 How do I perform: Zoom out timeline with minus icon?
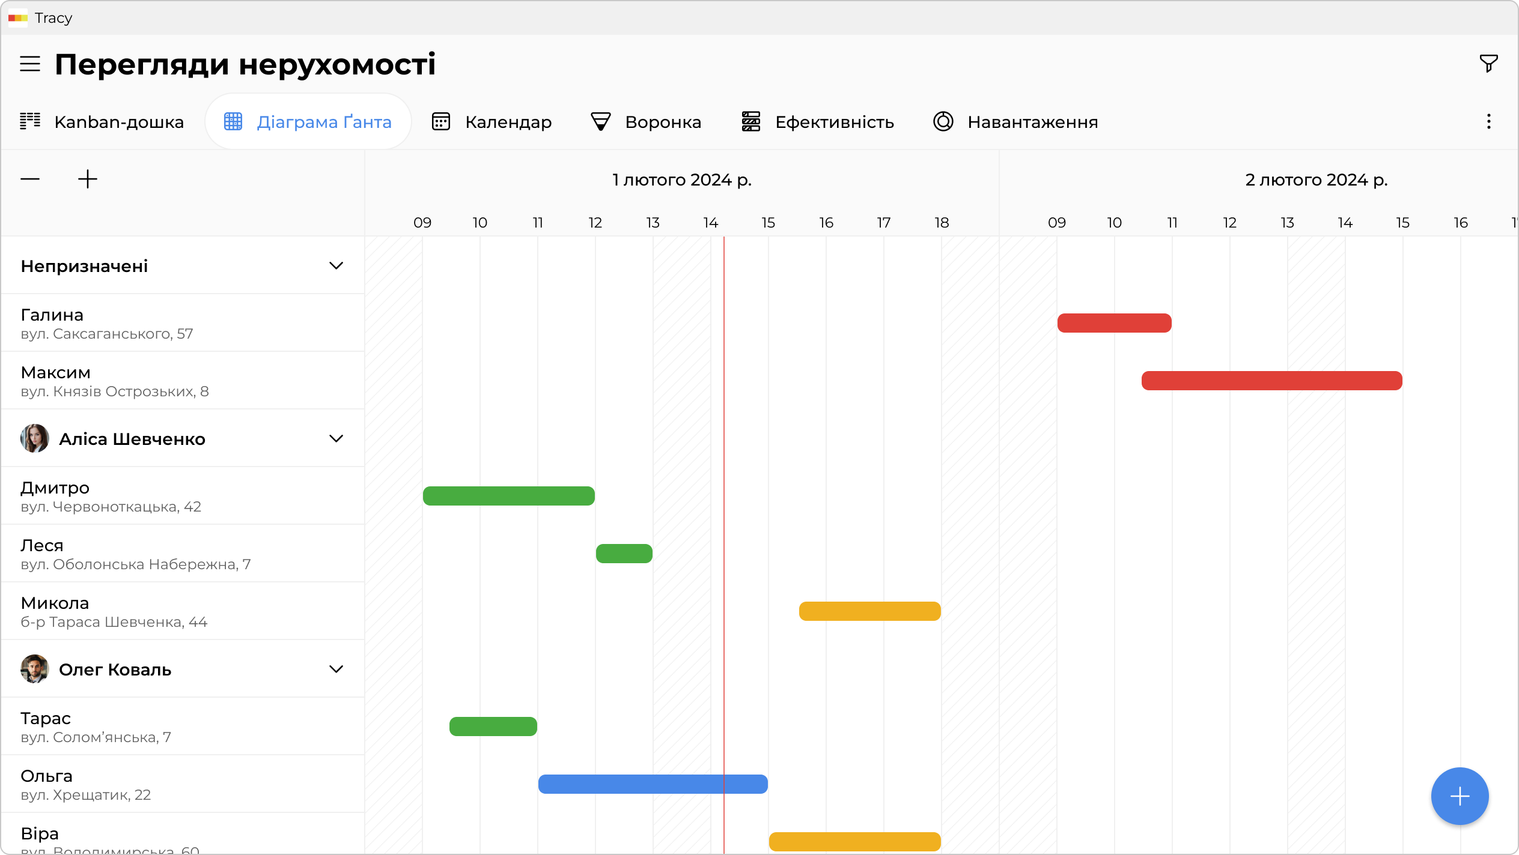click(30, 179)
